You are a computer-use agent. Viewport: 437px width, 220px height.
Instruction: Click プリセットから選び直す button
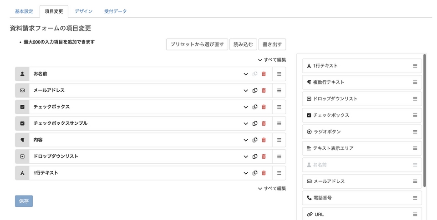pyautogui.click(x=197, y=44)
